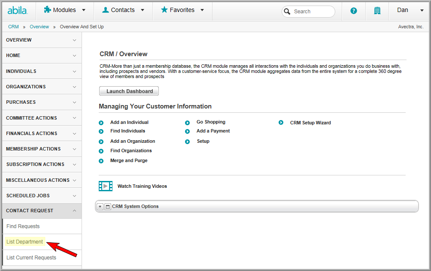Click arrow icon beside Add a Payment
The image size is (431, 271).
click(188, 132)
